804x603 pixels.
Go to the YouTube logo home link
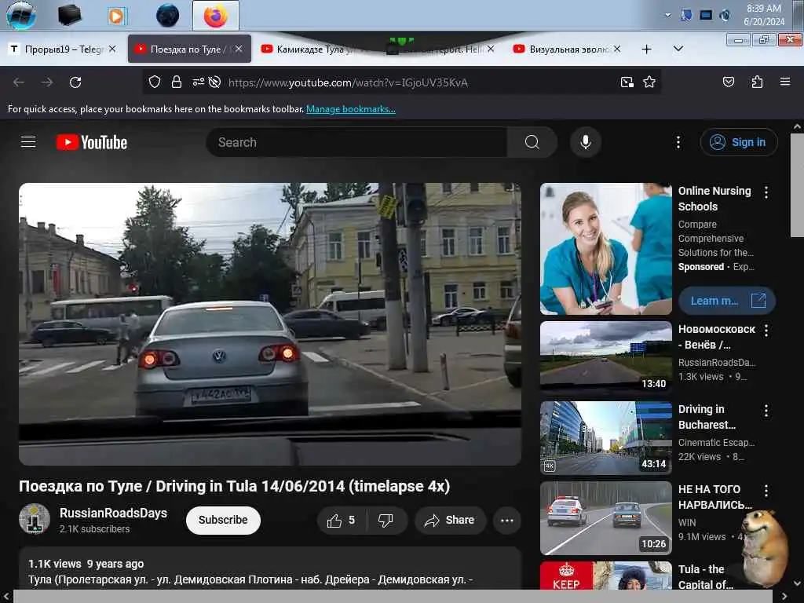pos(92,143)
